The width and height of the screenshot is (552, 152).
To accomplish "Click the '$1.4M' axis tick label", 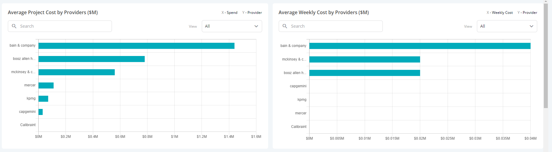I will tap(229, 137).
